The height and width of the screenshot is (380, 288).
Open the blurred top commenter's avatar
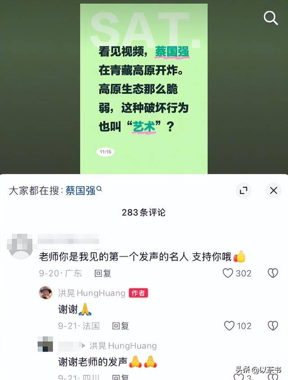click(20, 246)
